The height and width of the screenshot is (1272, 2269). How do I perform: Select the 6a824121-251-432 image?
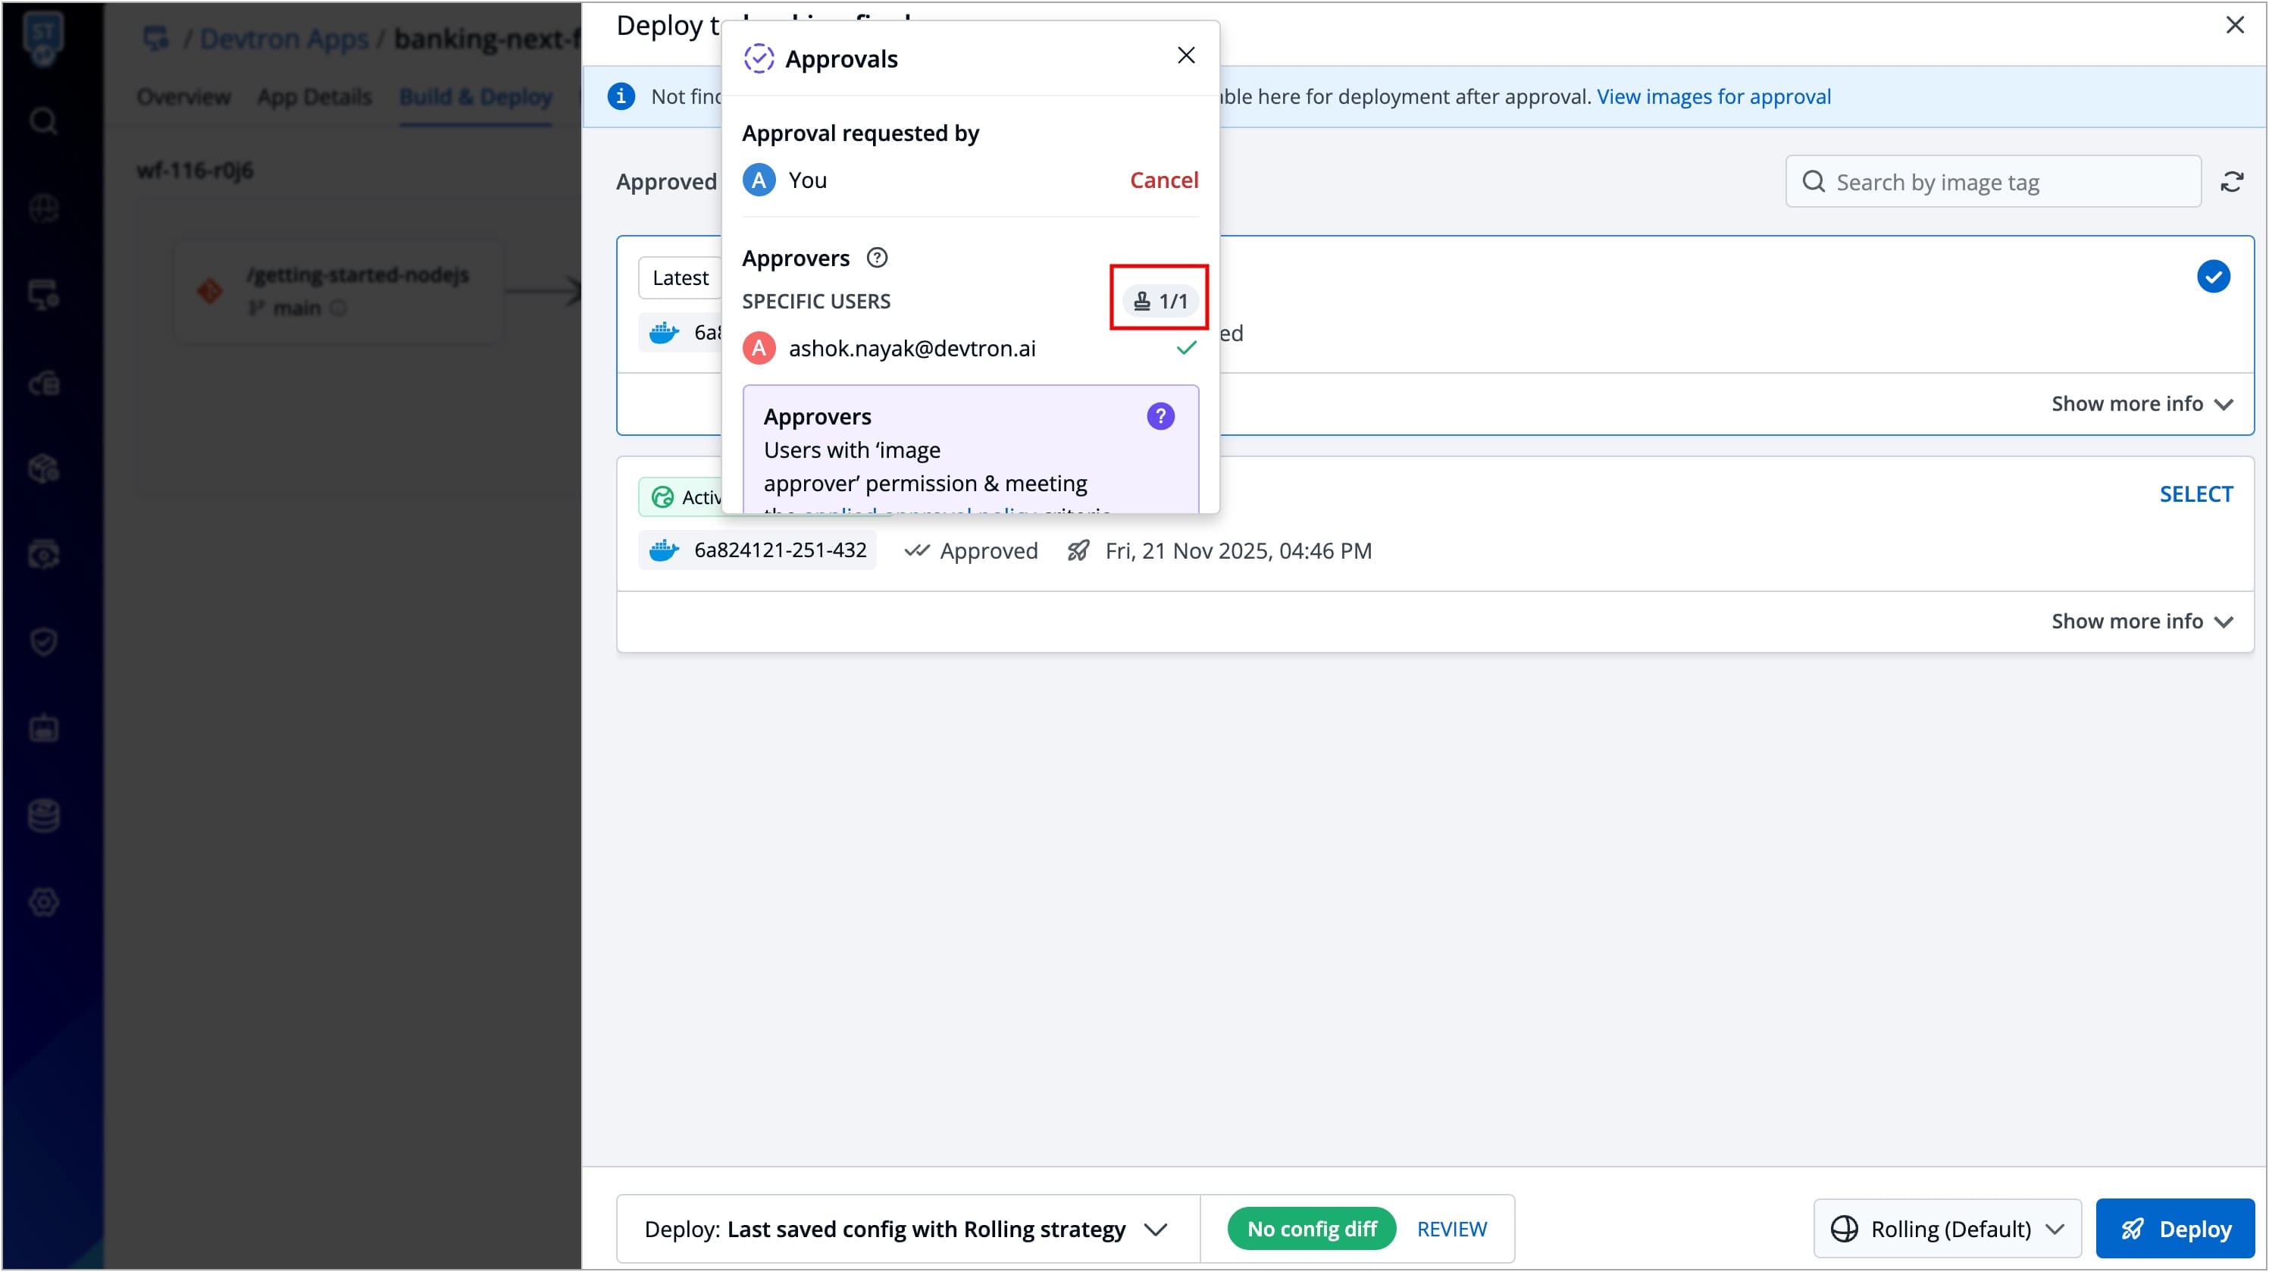click(x=2195, y=494)
